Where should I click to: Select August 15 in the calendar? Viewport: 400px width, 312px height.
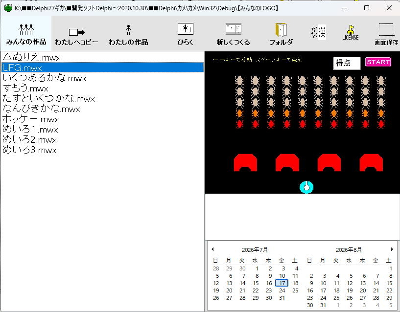pyautogui.click(x=389, y=283)
